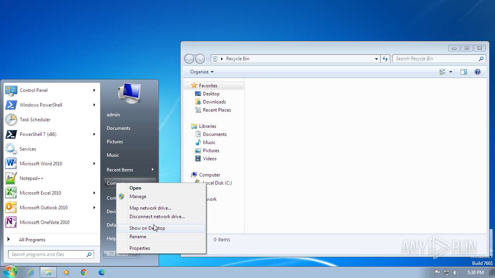The width and height of the screenshot is (495, 278).
Task: Click the Shut down button
Action: tap(117, 254)
